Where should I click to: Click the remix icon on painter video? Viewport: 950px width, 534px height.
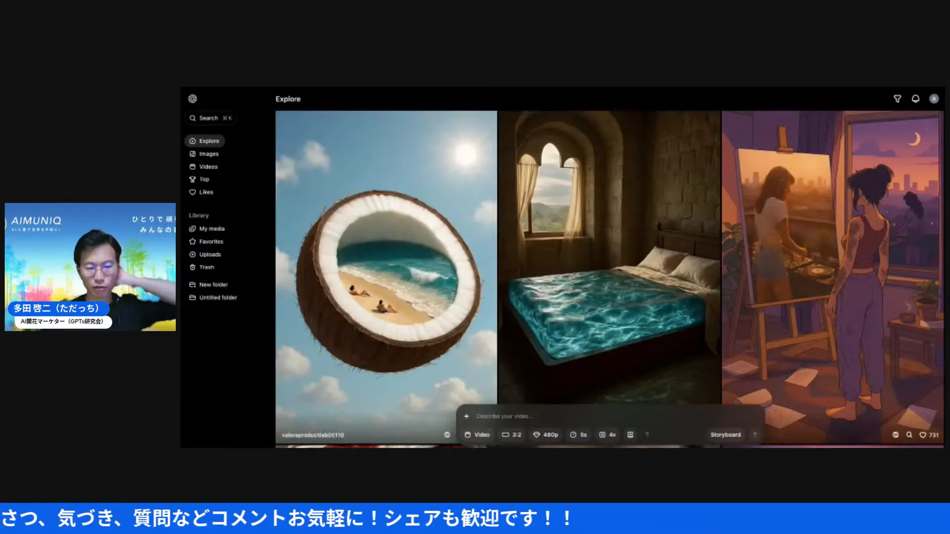pyautogui.click(x=896, y=435)
